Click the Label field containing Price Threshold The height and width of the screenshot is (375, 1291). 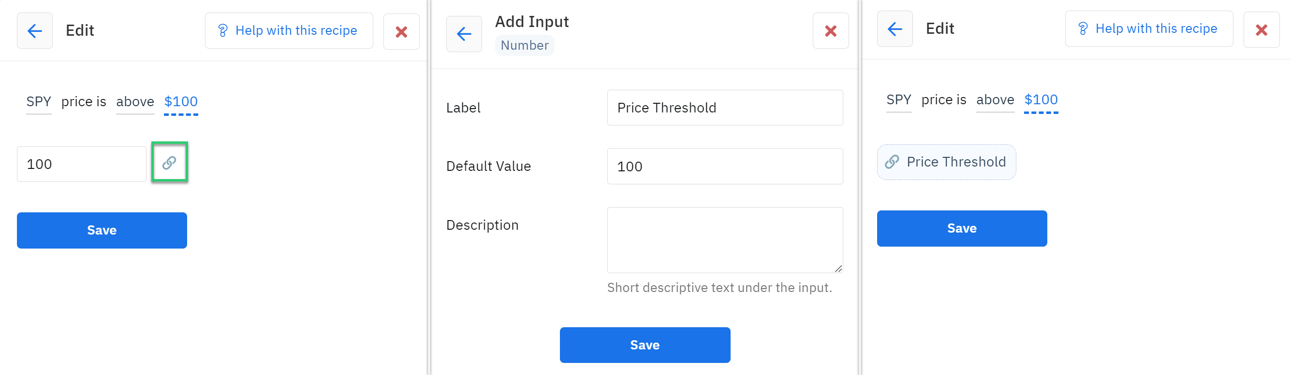pos(725,108)
